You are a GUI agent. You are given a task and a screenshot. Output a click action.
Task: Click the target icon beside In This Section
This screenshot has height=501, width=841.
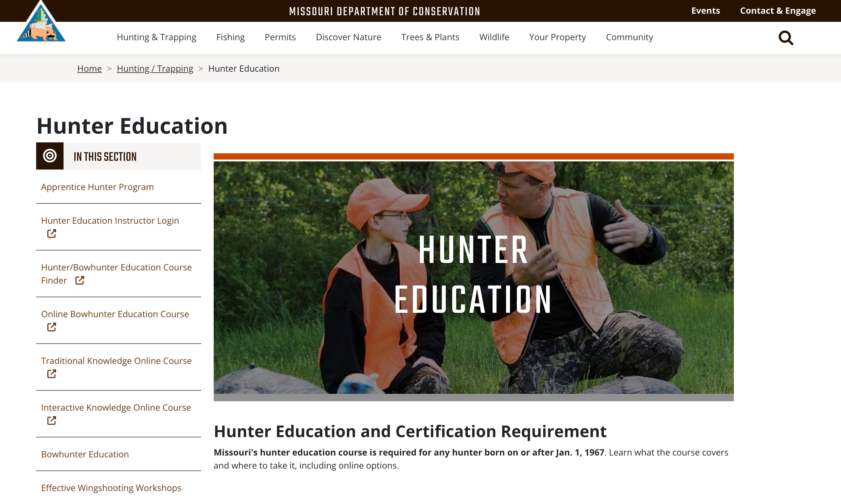[50, 156]
